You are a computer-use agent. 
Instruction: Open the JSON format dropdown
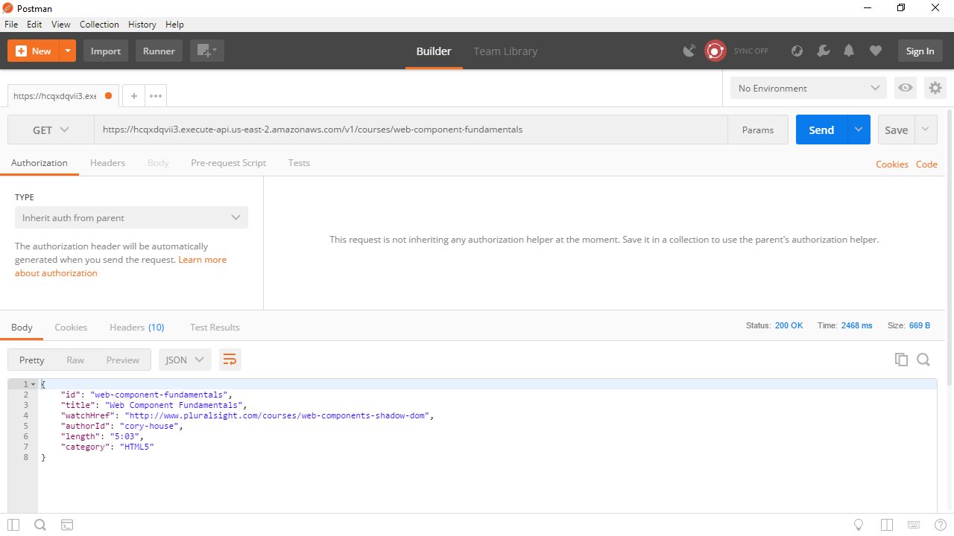(185, 360)
